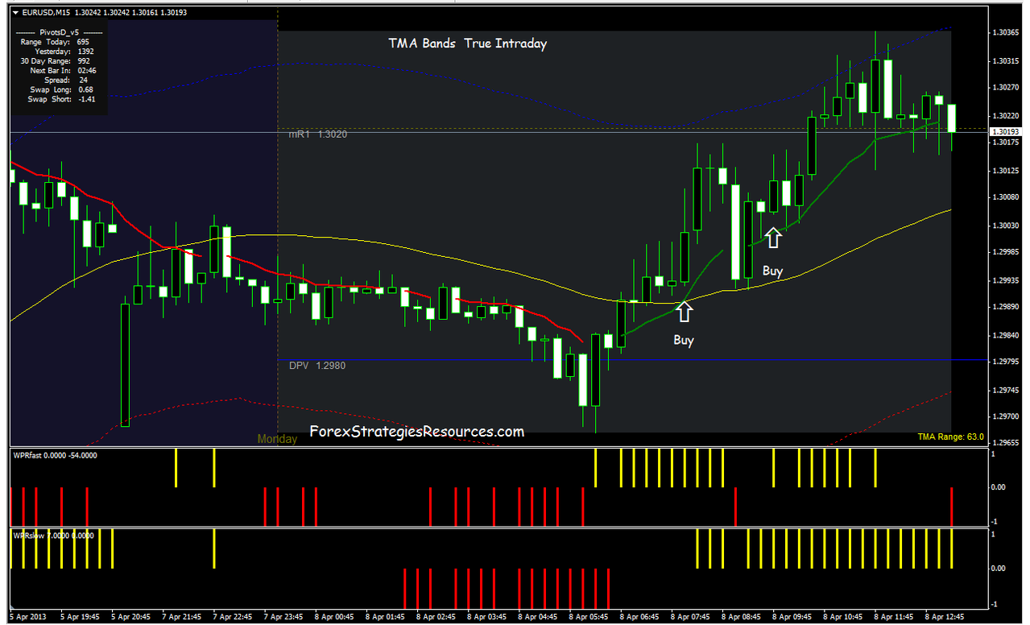This screenshot has height=625, width=1030.
Task: Select the upper Buy arrow near 8 Apr 09:45
Action: point(774,239)
